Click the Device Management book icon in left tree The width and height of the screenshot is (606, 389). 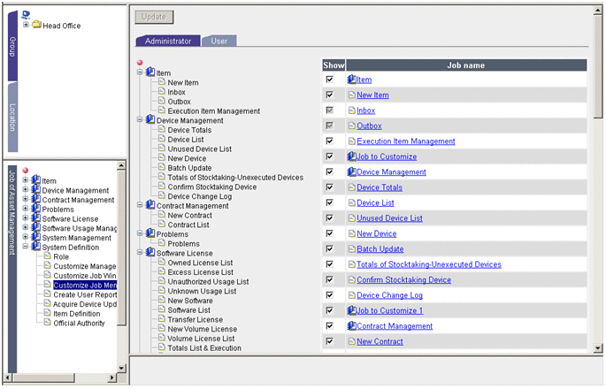click(x=35, y=190)
